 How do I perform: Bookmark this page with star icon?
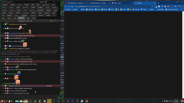[x=152, y=6]
